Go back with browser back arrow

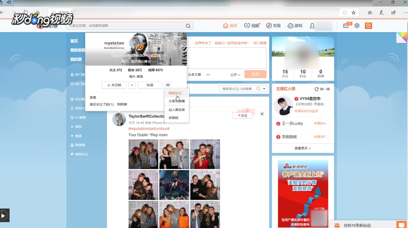[2, 13]
